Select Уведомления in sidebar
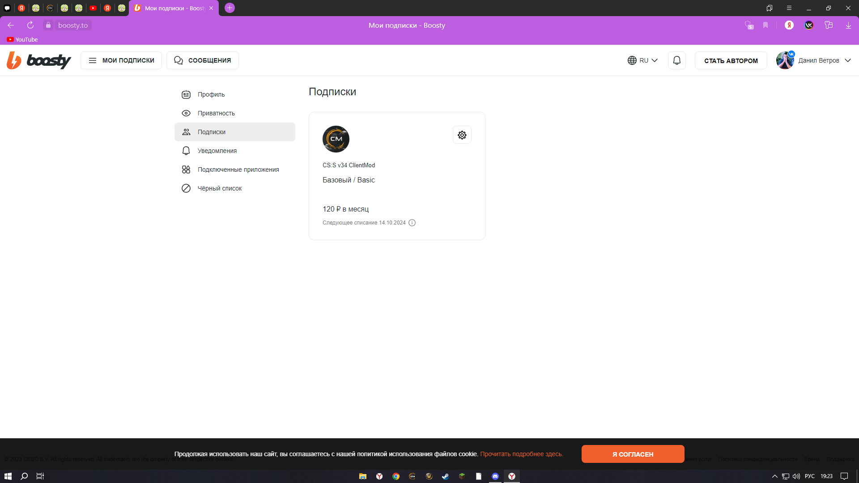This screenshot has height=483, width=859. point(217,151)
